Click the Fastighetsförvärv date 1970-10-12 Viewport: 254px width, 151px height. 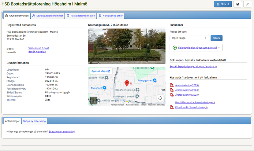click(51, 89)
